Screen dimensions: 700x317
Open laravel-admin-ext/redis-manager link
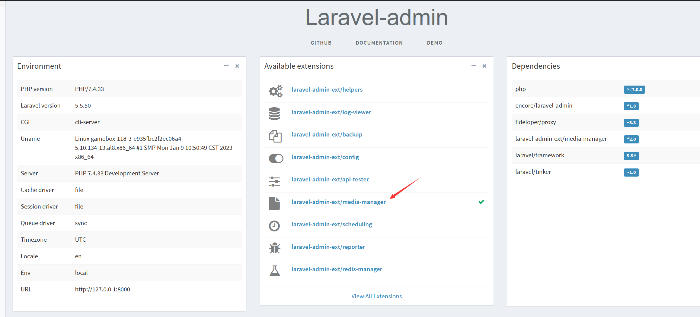(x=337, y=269)
